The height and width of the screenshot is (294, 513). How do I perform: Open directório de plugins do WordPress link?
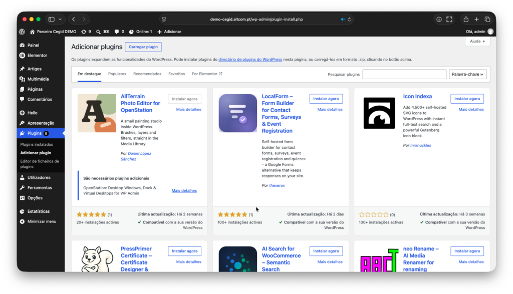tap(250, 60)
